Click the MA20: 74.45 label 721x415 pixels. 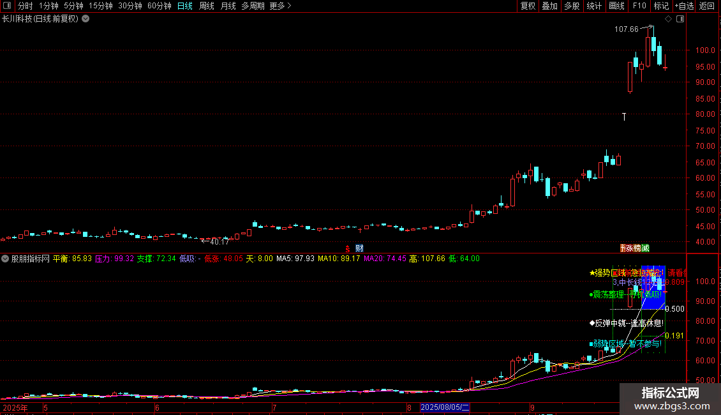[385, 259]
